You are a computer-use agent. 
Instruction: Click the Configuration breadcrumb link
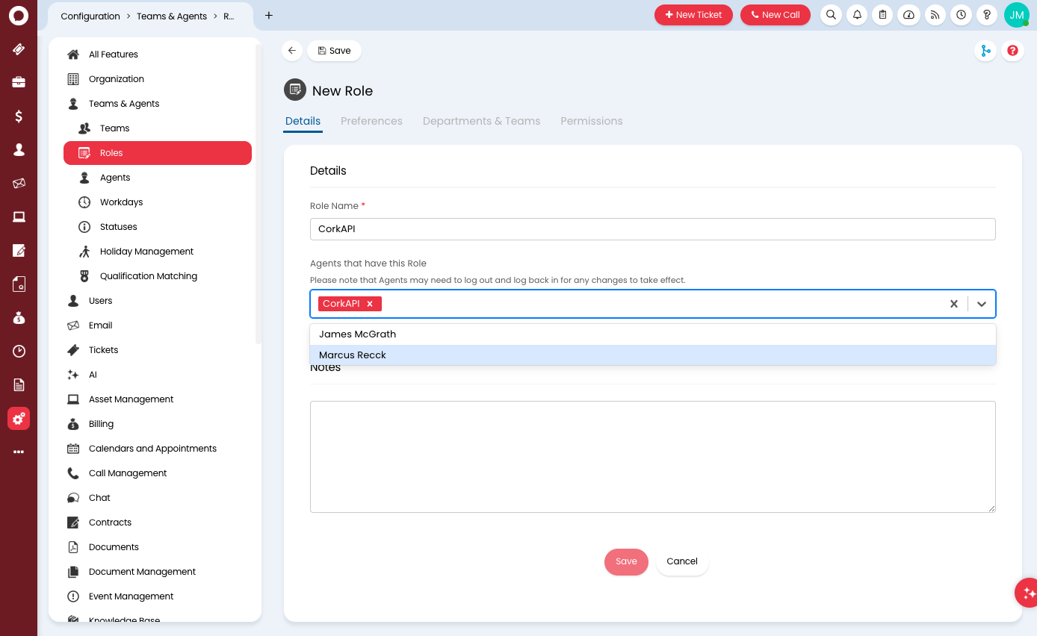tap(90, 16)
